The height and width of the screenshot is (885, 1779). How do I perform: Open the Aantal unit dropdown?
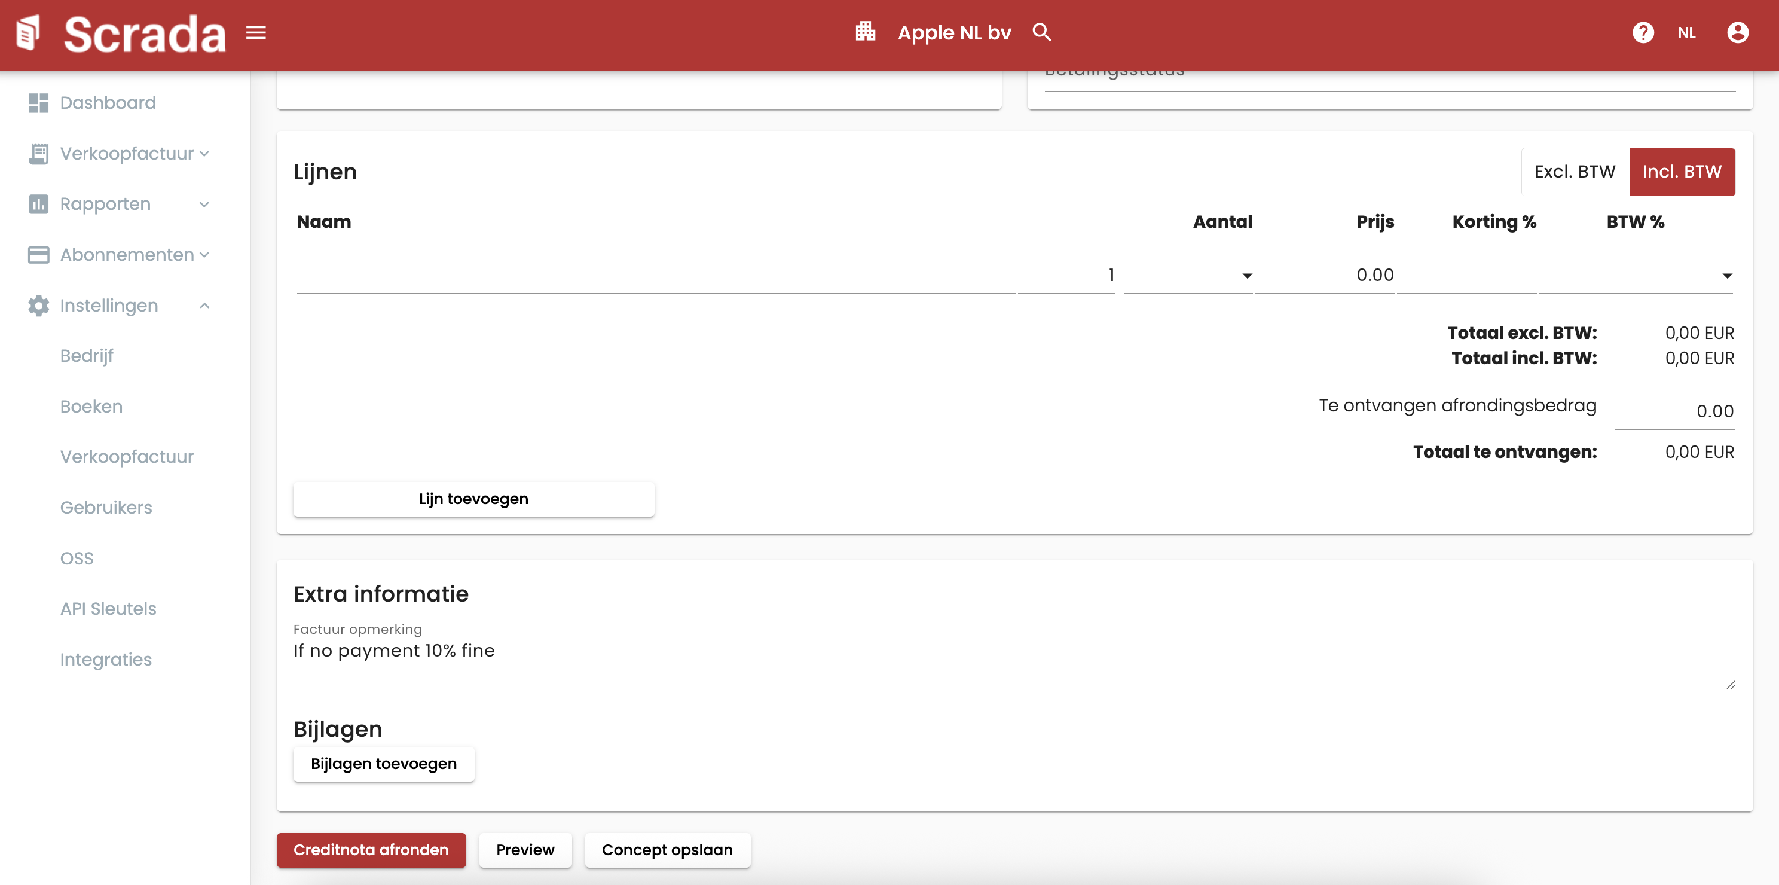pyautogui.click(x=1246, y=276)
